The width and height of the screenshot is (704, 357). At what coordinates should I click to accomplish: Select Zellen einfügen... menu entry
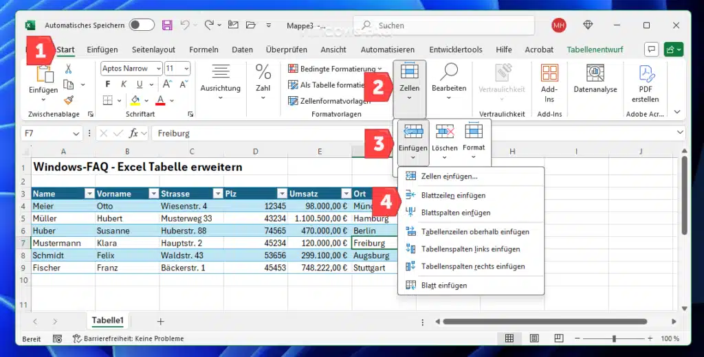tap(470, 176)
